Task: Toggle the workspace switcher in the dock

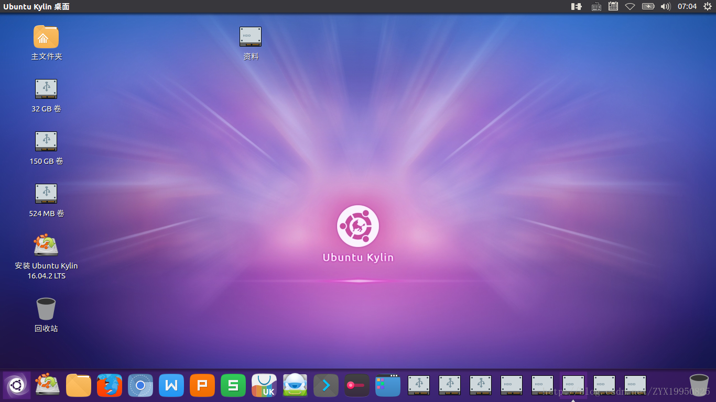Action: 387,385
